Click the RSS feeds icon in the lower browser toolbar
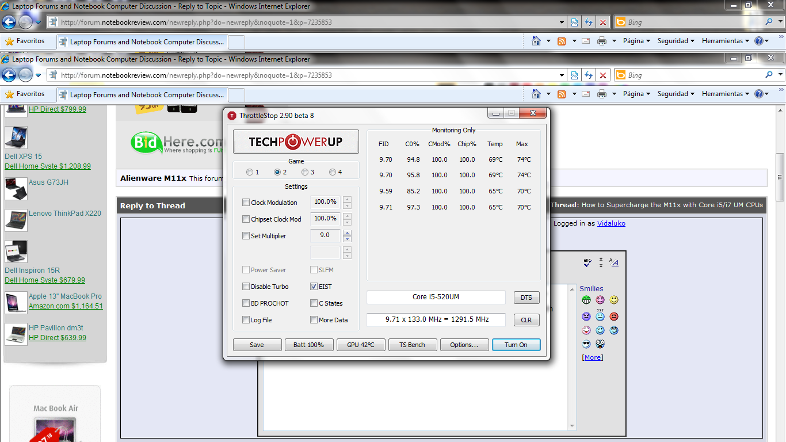The image size is (786, 442). pos(562,94)
